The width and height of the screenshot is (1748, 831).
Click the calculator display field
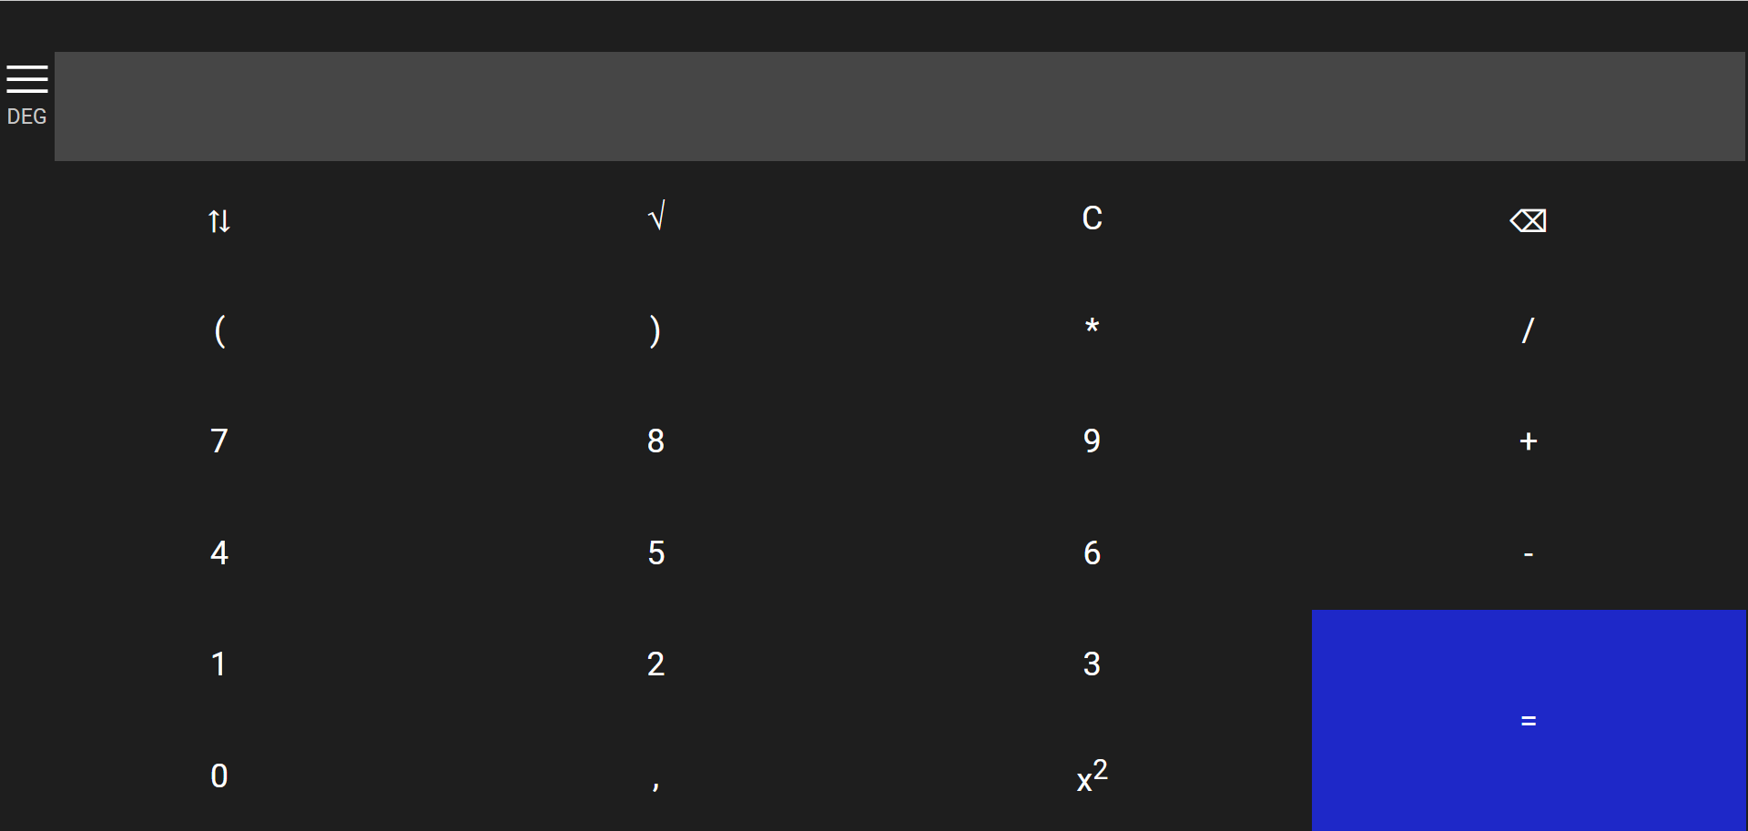pos(899,106)
